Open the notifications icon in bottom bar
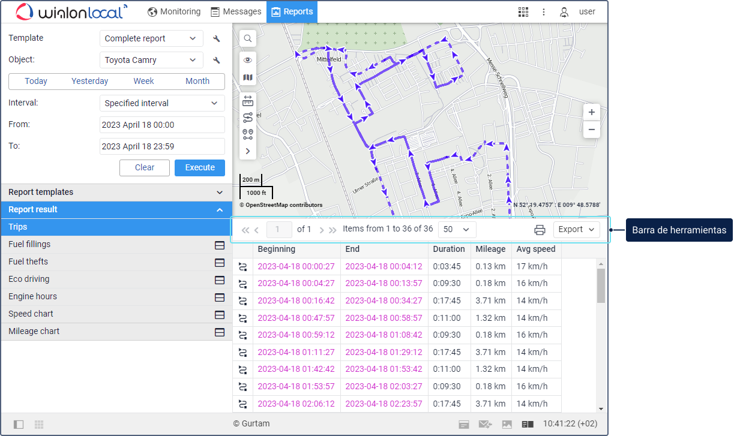This screenshot has width=734, height=436. (x=463, y=424)
